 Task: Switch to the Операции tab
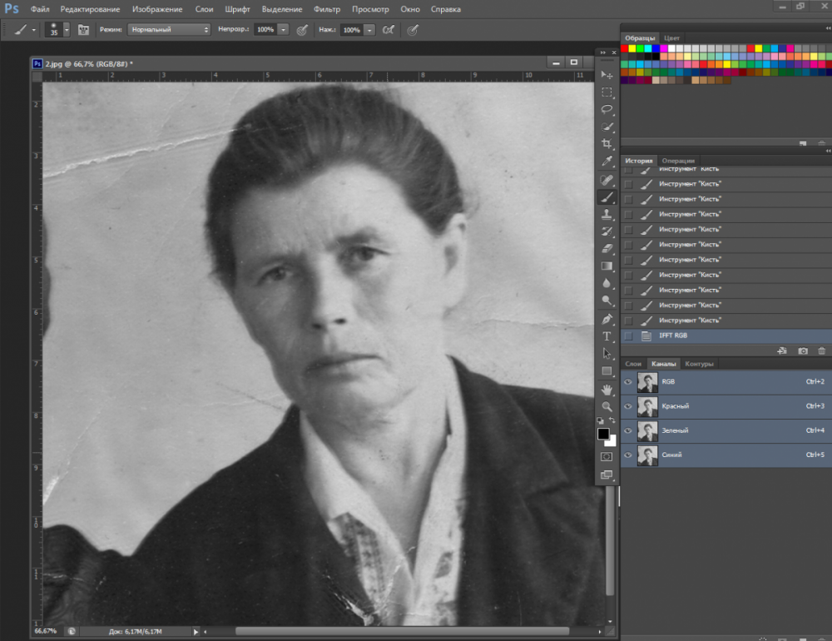tap(678, 161)
